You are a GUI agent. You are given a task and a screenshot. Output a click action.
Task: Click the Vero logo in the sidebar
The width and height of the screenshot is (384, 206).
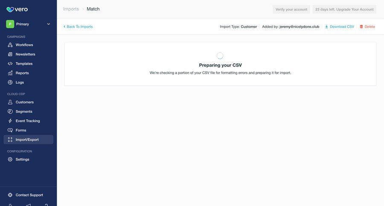coord(17,9)
